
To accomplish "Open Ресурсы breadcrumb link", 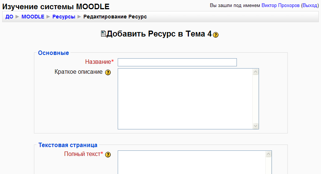I will [x=64, y=17].
